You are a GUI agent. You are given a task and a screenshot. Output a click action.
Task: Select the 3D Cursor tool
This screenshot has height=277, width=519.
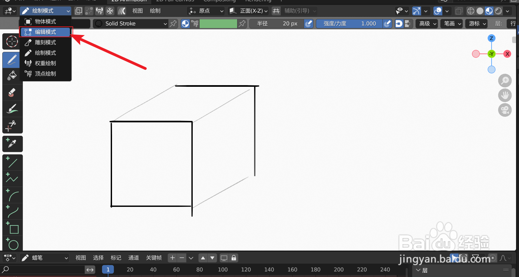12,42
